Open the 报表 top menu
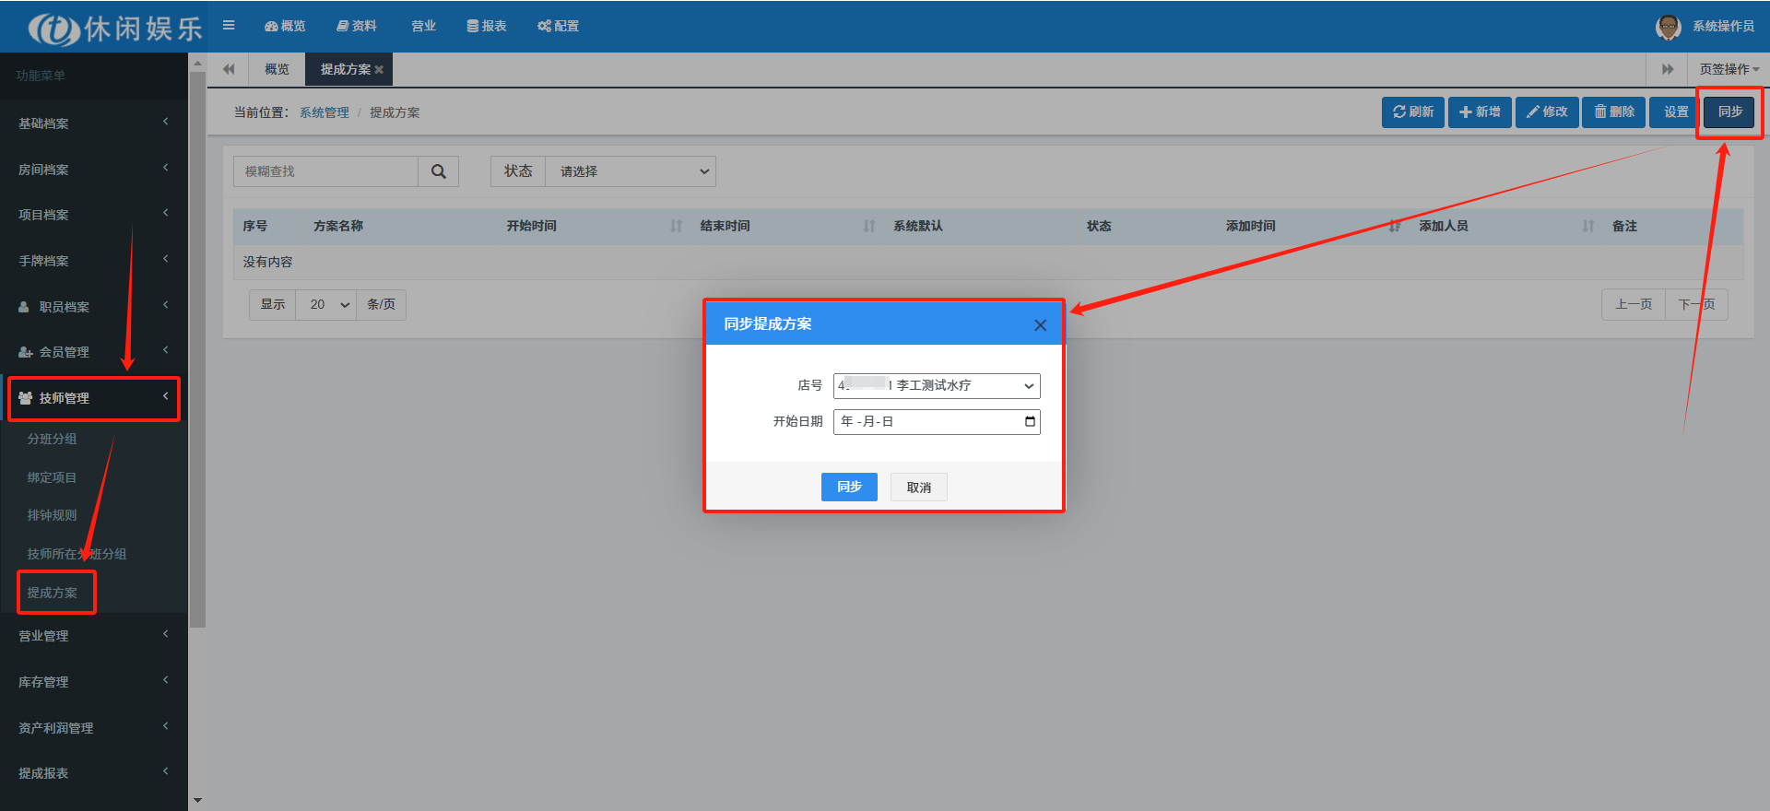1770x811 pixels. coord(487,26)
